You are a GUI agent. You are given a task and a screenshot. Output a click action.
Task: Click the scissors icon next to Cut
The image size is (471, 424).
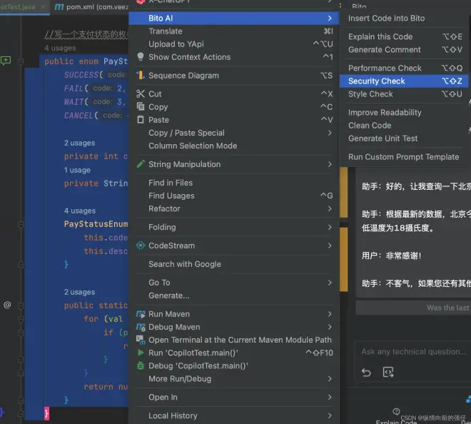point(141,94)
